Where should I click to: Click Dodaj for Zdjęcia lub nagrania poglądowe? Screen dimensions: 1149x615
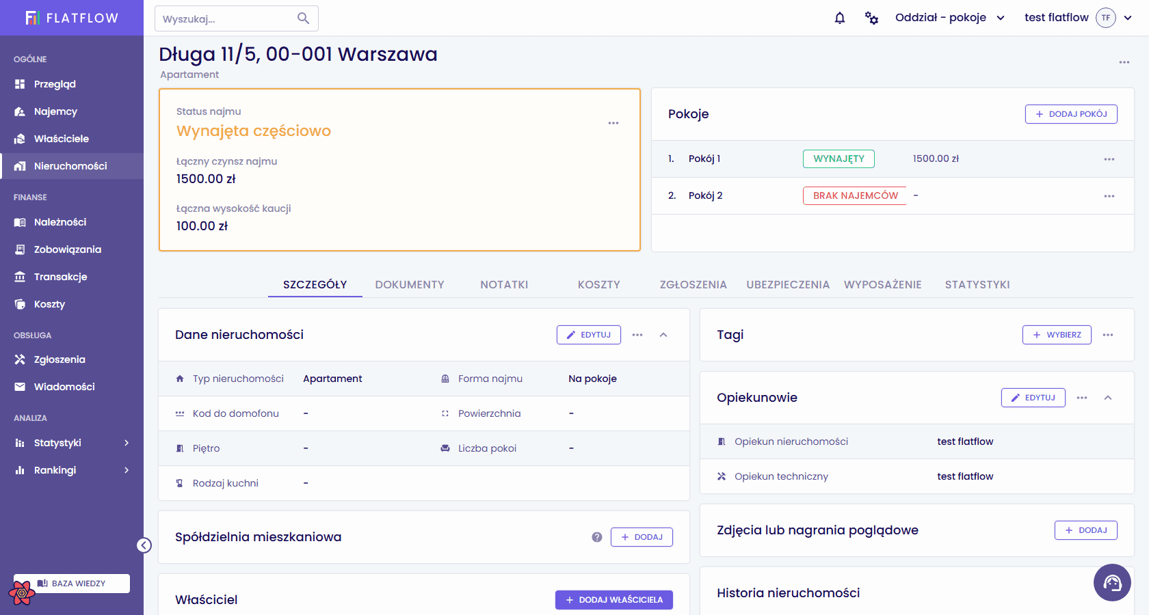(1086, 530)
